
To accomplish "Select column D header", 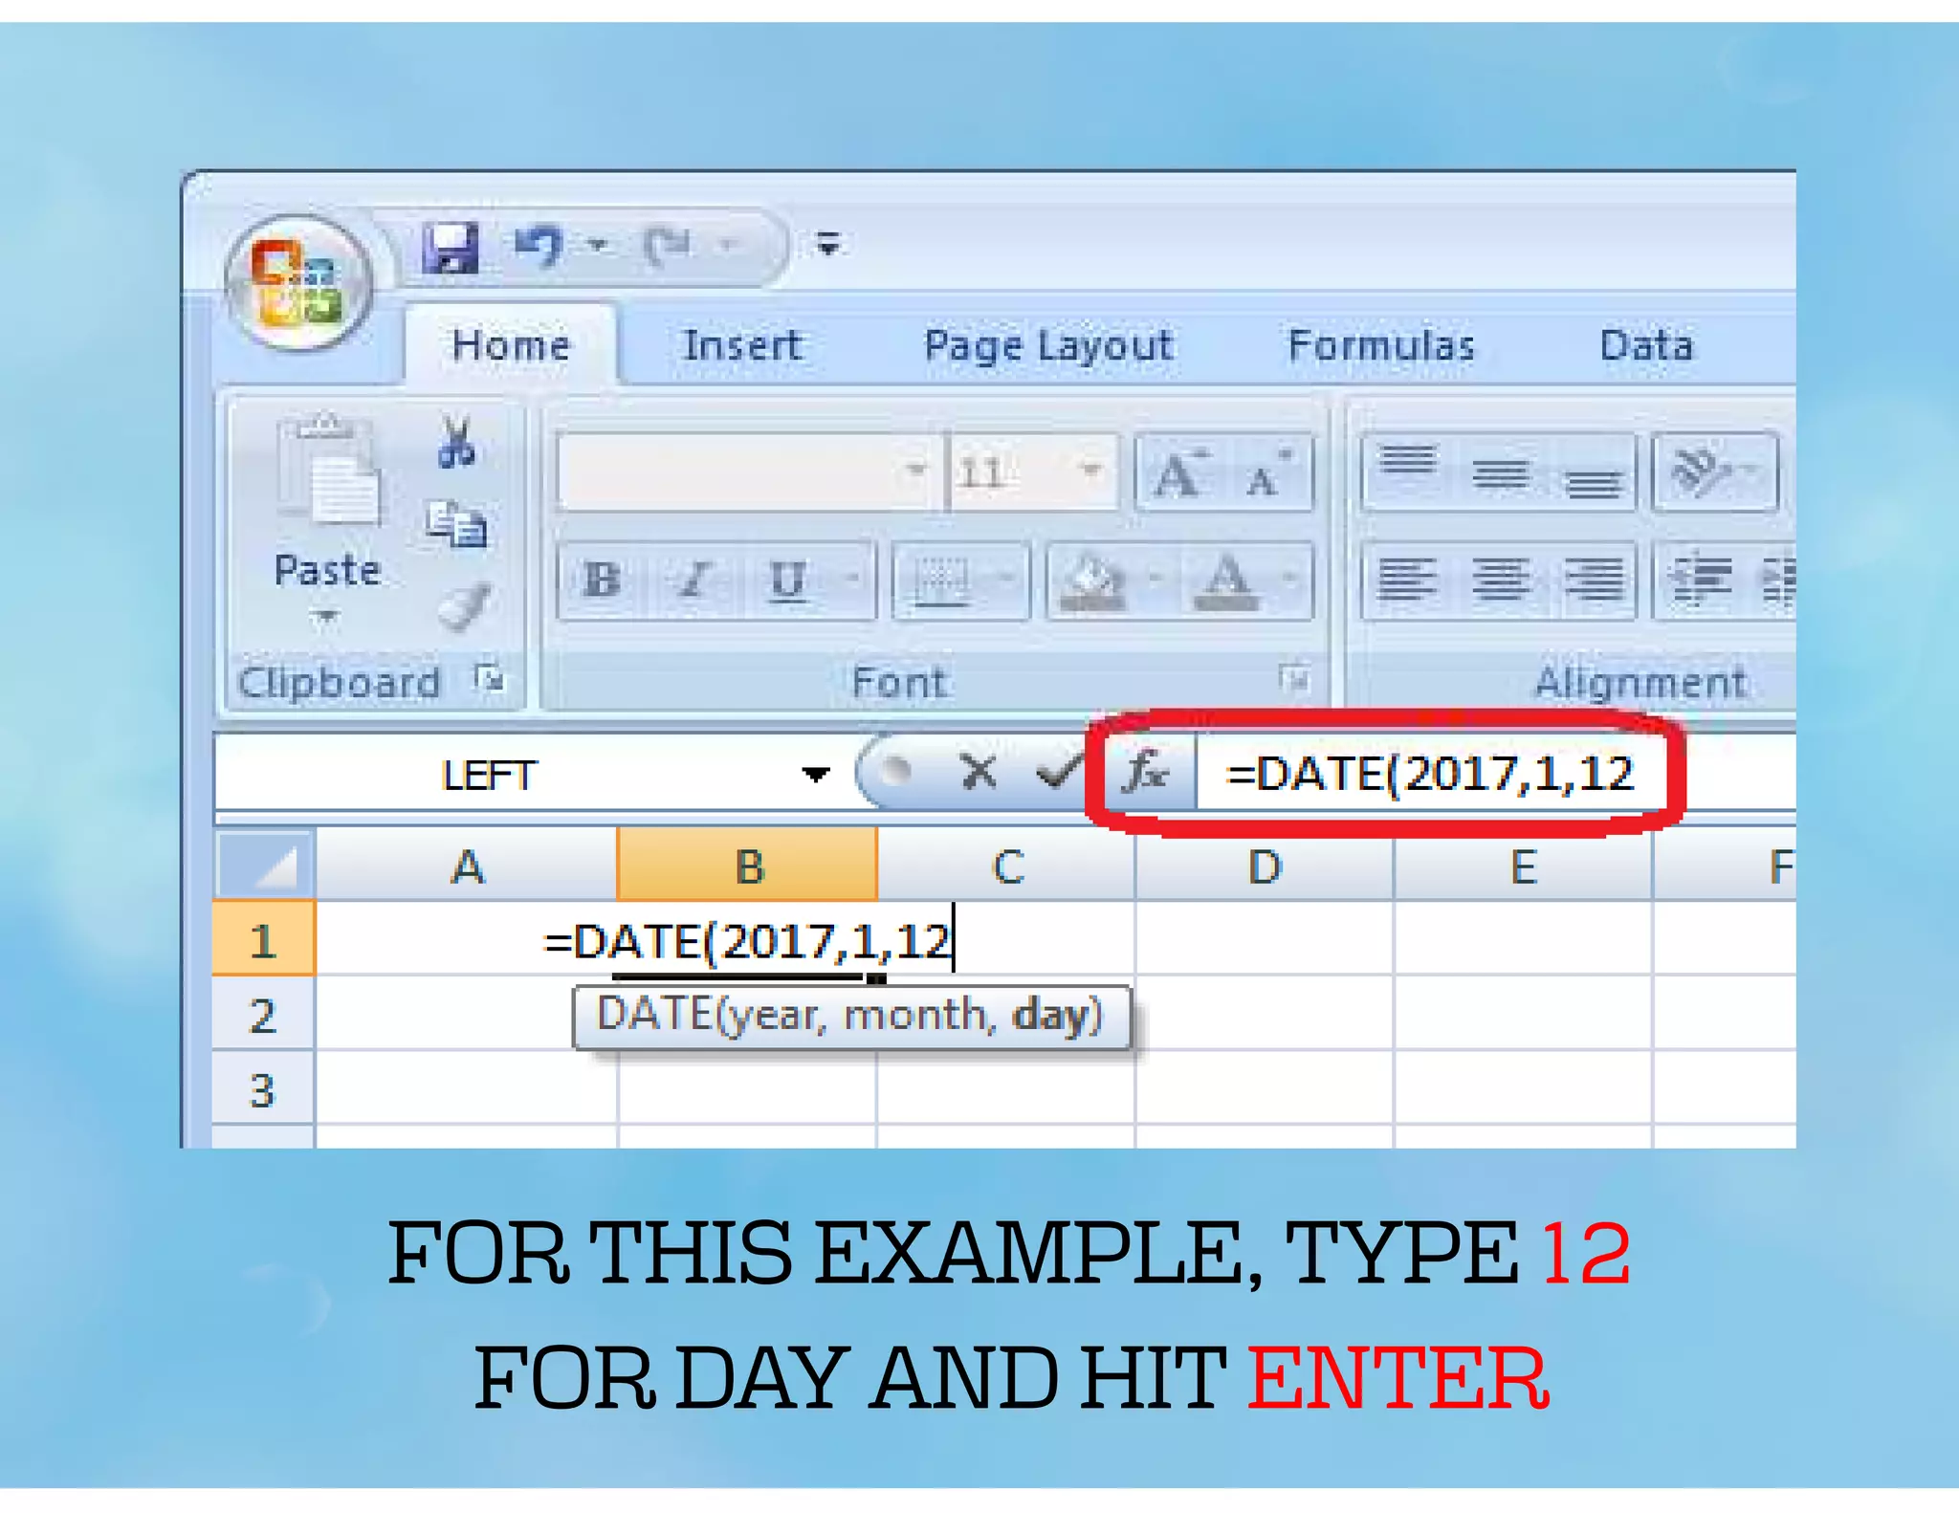I will (x=1264, y=867).
